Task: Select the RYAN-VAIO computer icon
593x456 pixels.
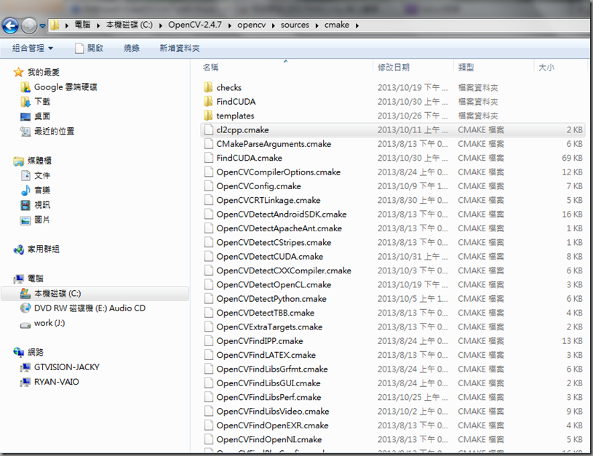Action: pyautogui.click(x=25, y=382)
